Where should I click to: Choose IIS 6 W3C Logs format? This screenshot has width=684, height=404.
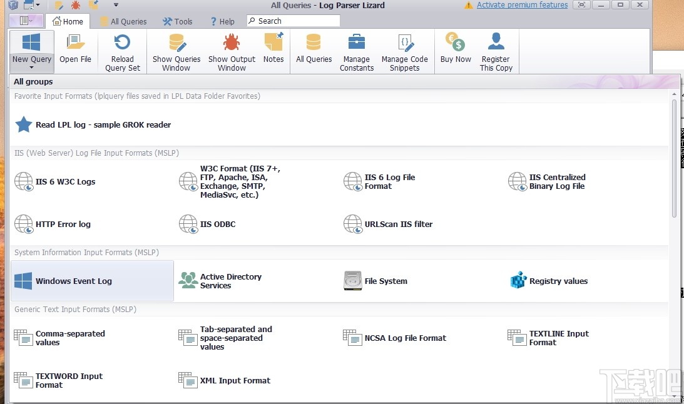pyautogui.click(x=93, y=182)
